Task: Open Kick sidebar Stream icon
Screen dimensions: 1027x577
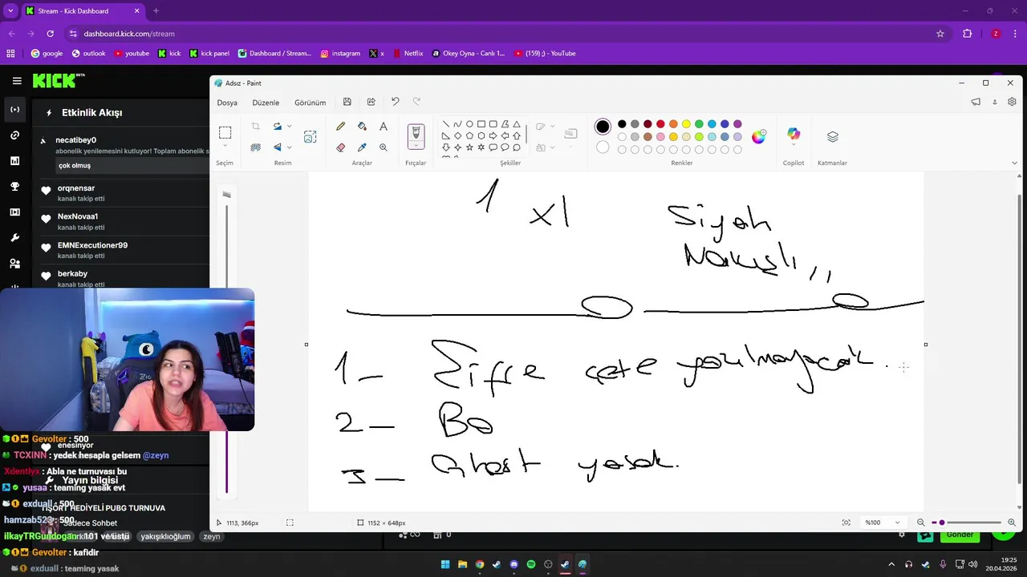Action: tap(14, 110)
